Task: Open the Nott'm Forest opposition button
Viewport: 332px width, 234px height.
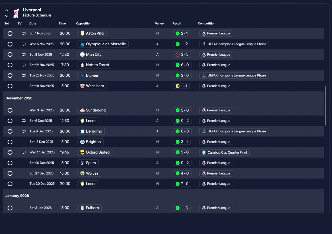Action: (x=95, y=65)
